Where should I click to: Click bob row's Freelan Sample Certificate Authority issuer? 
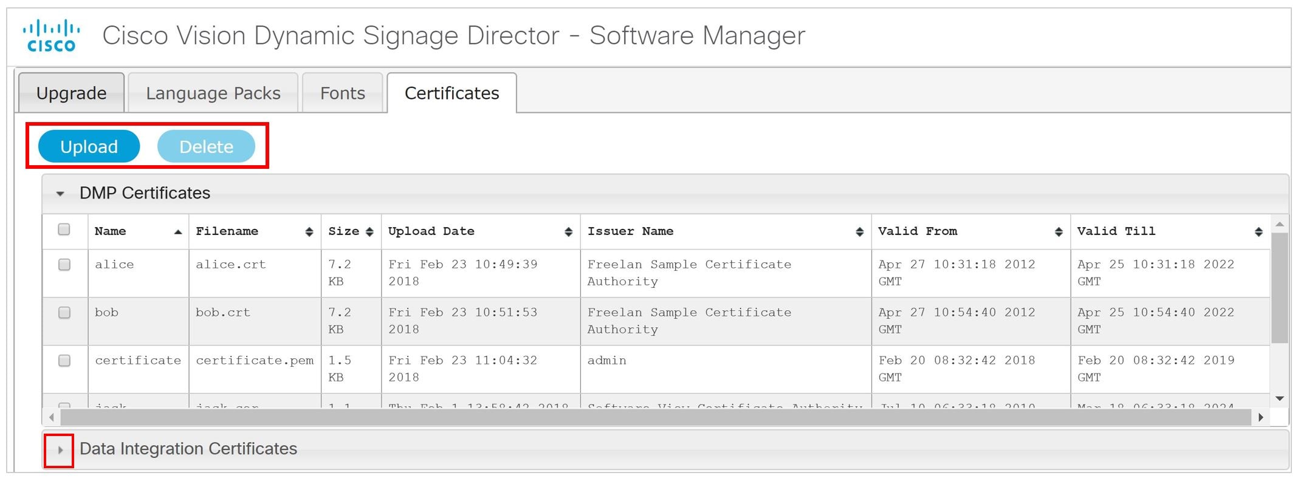click(689, 321)
